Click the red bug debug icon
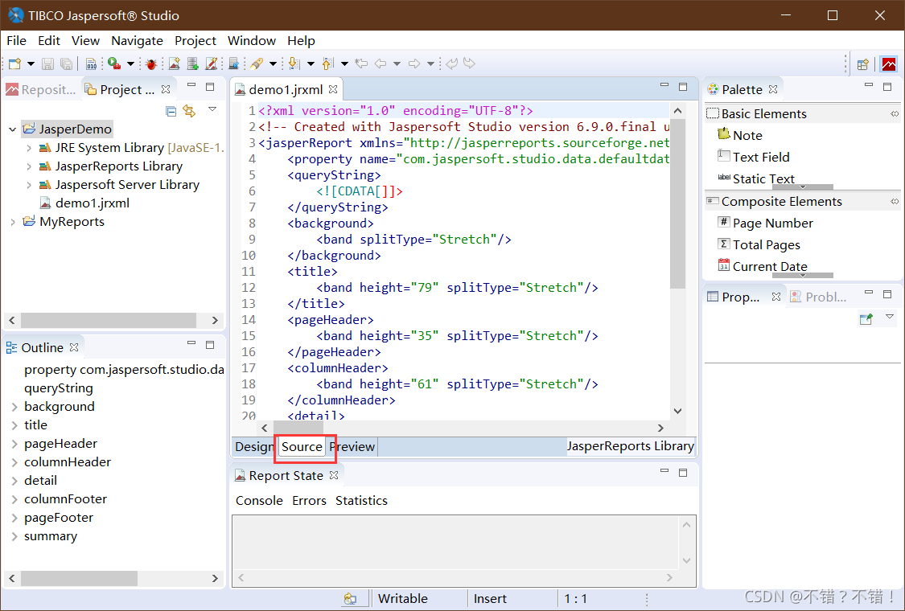 151,64
